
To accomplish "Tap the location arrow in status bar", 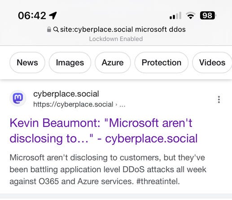I will (x=53, y=15).
